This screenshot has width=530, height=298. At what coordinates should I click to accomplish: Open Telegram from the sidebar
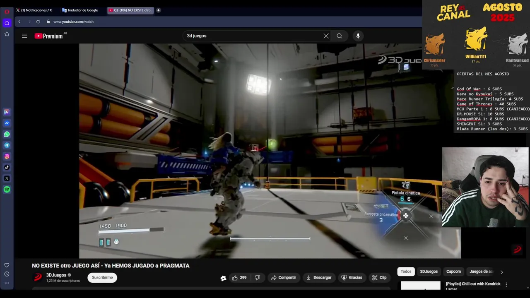tap(7, 145)
